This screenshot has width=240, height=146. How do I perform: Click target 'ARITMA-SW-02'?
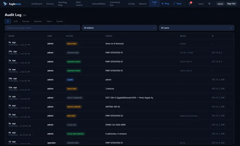pos(113,107)
